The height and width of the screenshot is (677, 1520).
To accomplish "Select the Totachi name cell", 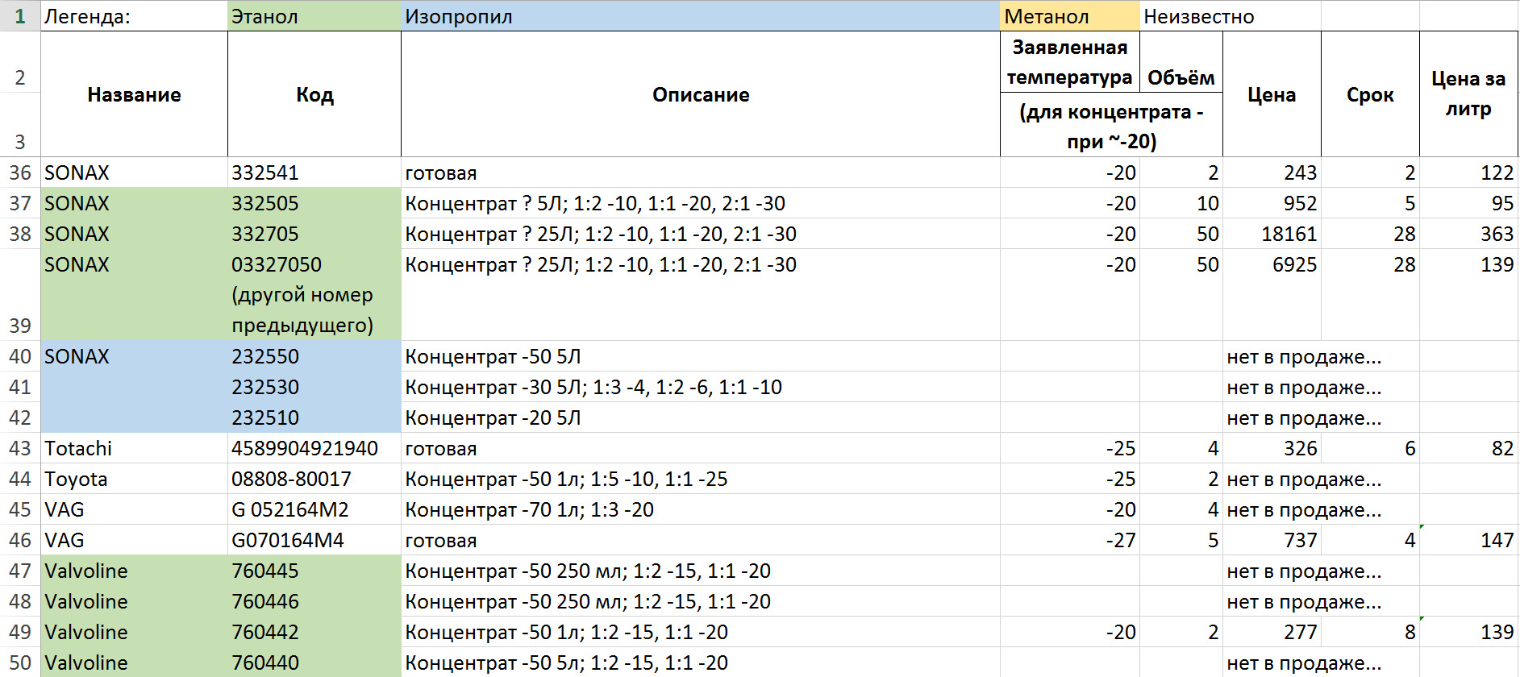I will (134, 448).
